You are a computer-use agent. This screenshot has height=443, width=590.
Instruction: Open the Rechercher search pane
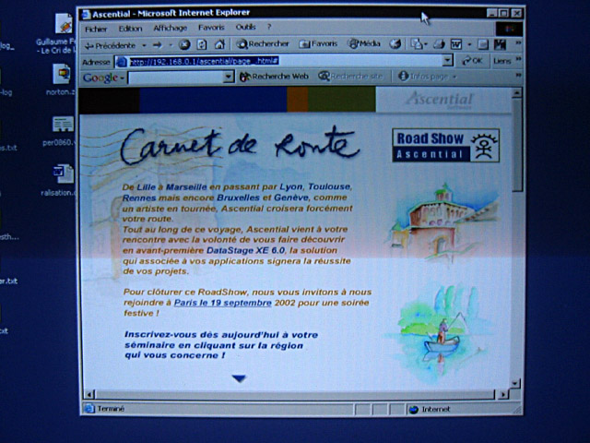tap(263, 44)
